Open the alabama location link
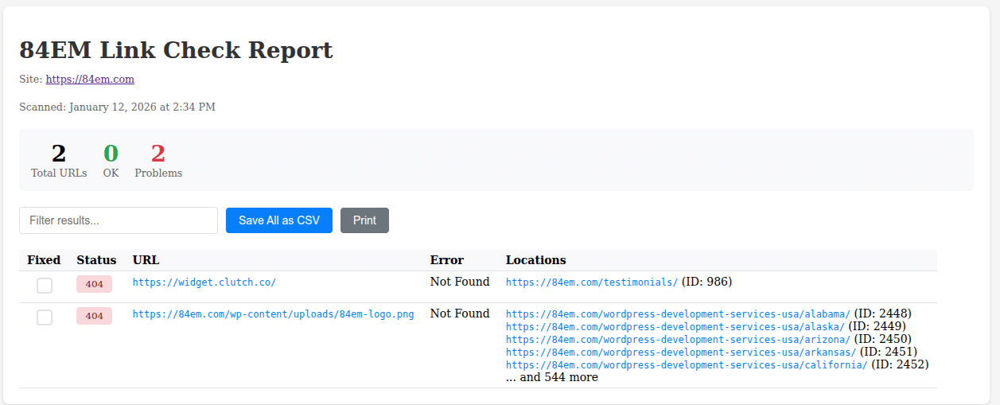The height and width of the screenshot is (405, 1000). point(678,314)
